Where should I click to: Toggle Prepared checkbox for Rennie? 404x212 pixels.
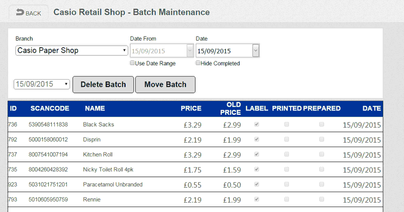coord(321,199)
